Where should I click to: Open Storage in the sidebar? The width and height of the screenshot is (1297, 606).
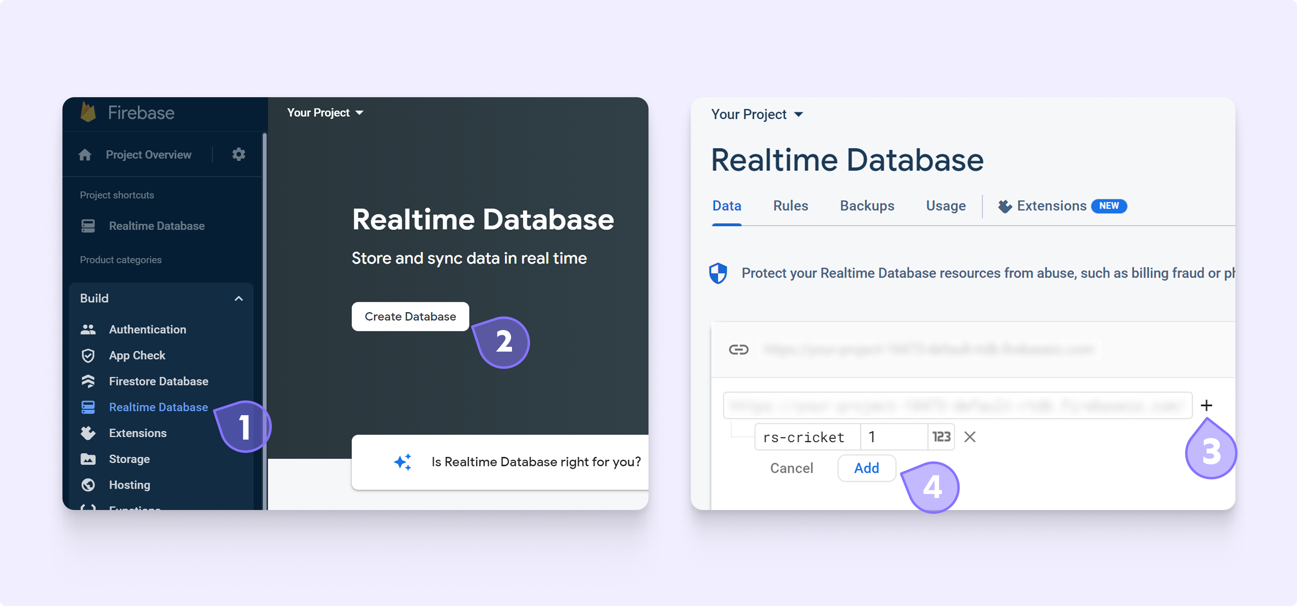tap(129, 459)
